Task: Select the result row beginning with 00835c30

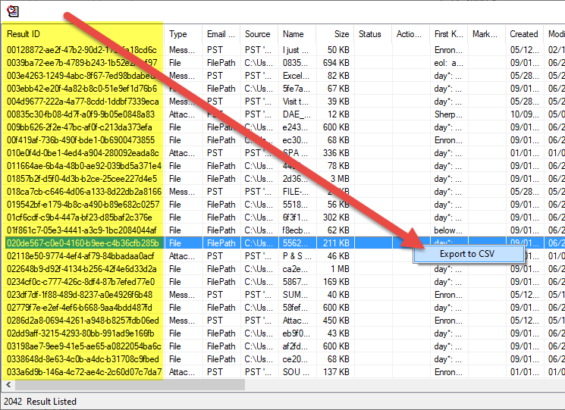Action: pos(82,114)
